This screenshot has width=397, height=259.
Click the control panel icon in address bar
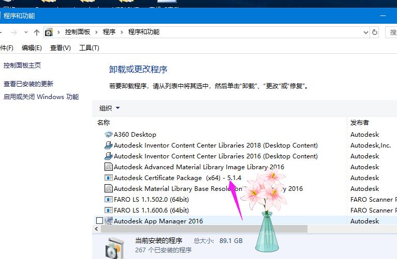click(x=48, y=33)
